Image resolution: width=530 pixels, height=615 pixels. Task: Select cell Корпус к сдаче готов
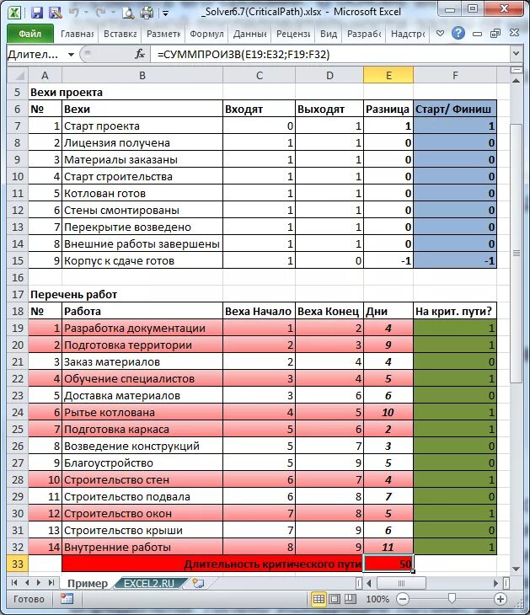142,261
